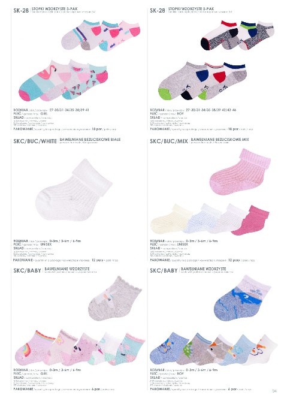The width and height of the screenshot is (281, 398).
Task: Click the girls SKC/BABY heading
Action: coord(27,271)
